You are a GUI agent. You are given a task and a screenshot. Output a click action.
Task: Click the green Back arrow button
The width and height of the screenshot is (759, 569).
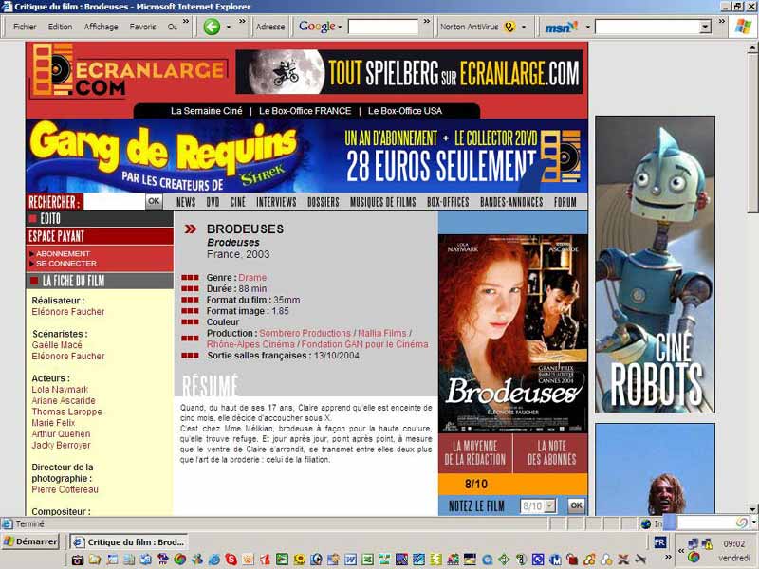tap(212, 27)
